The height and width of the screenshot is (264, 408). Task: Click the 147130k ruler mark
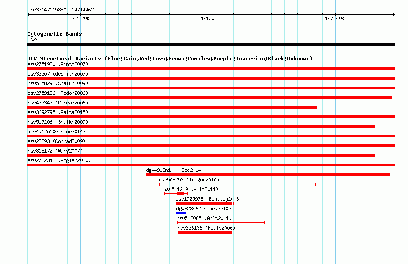click(x=207, y=18)
